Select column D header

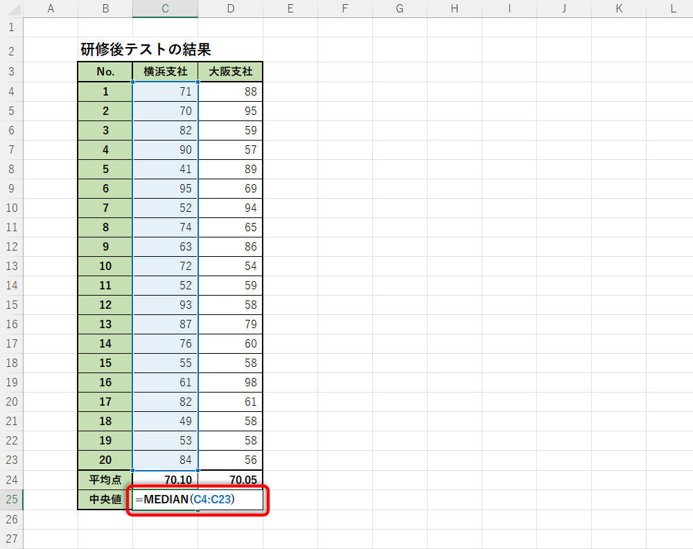pos(230,8)
